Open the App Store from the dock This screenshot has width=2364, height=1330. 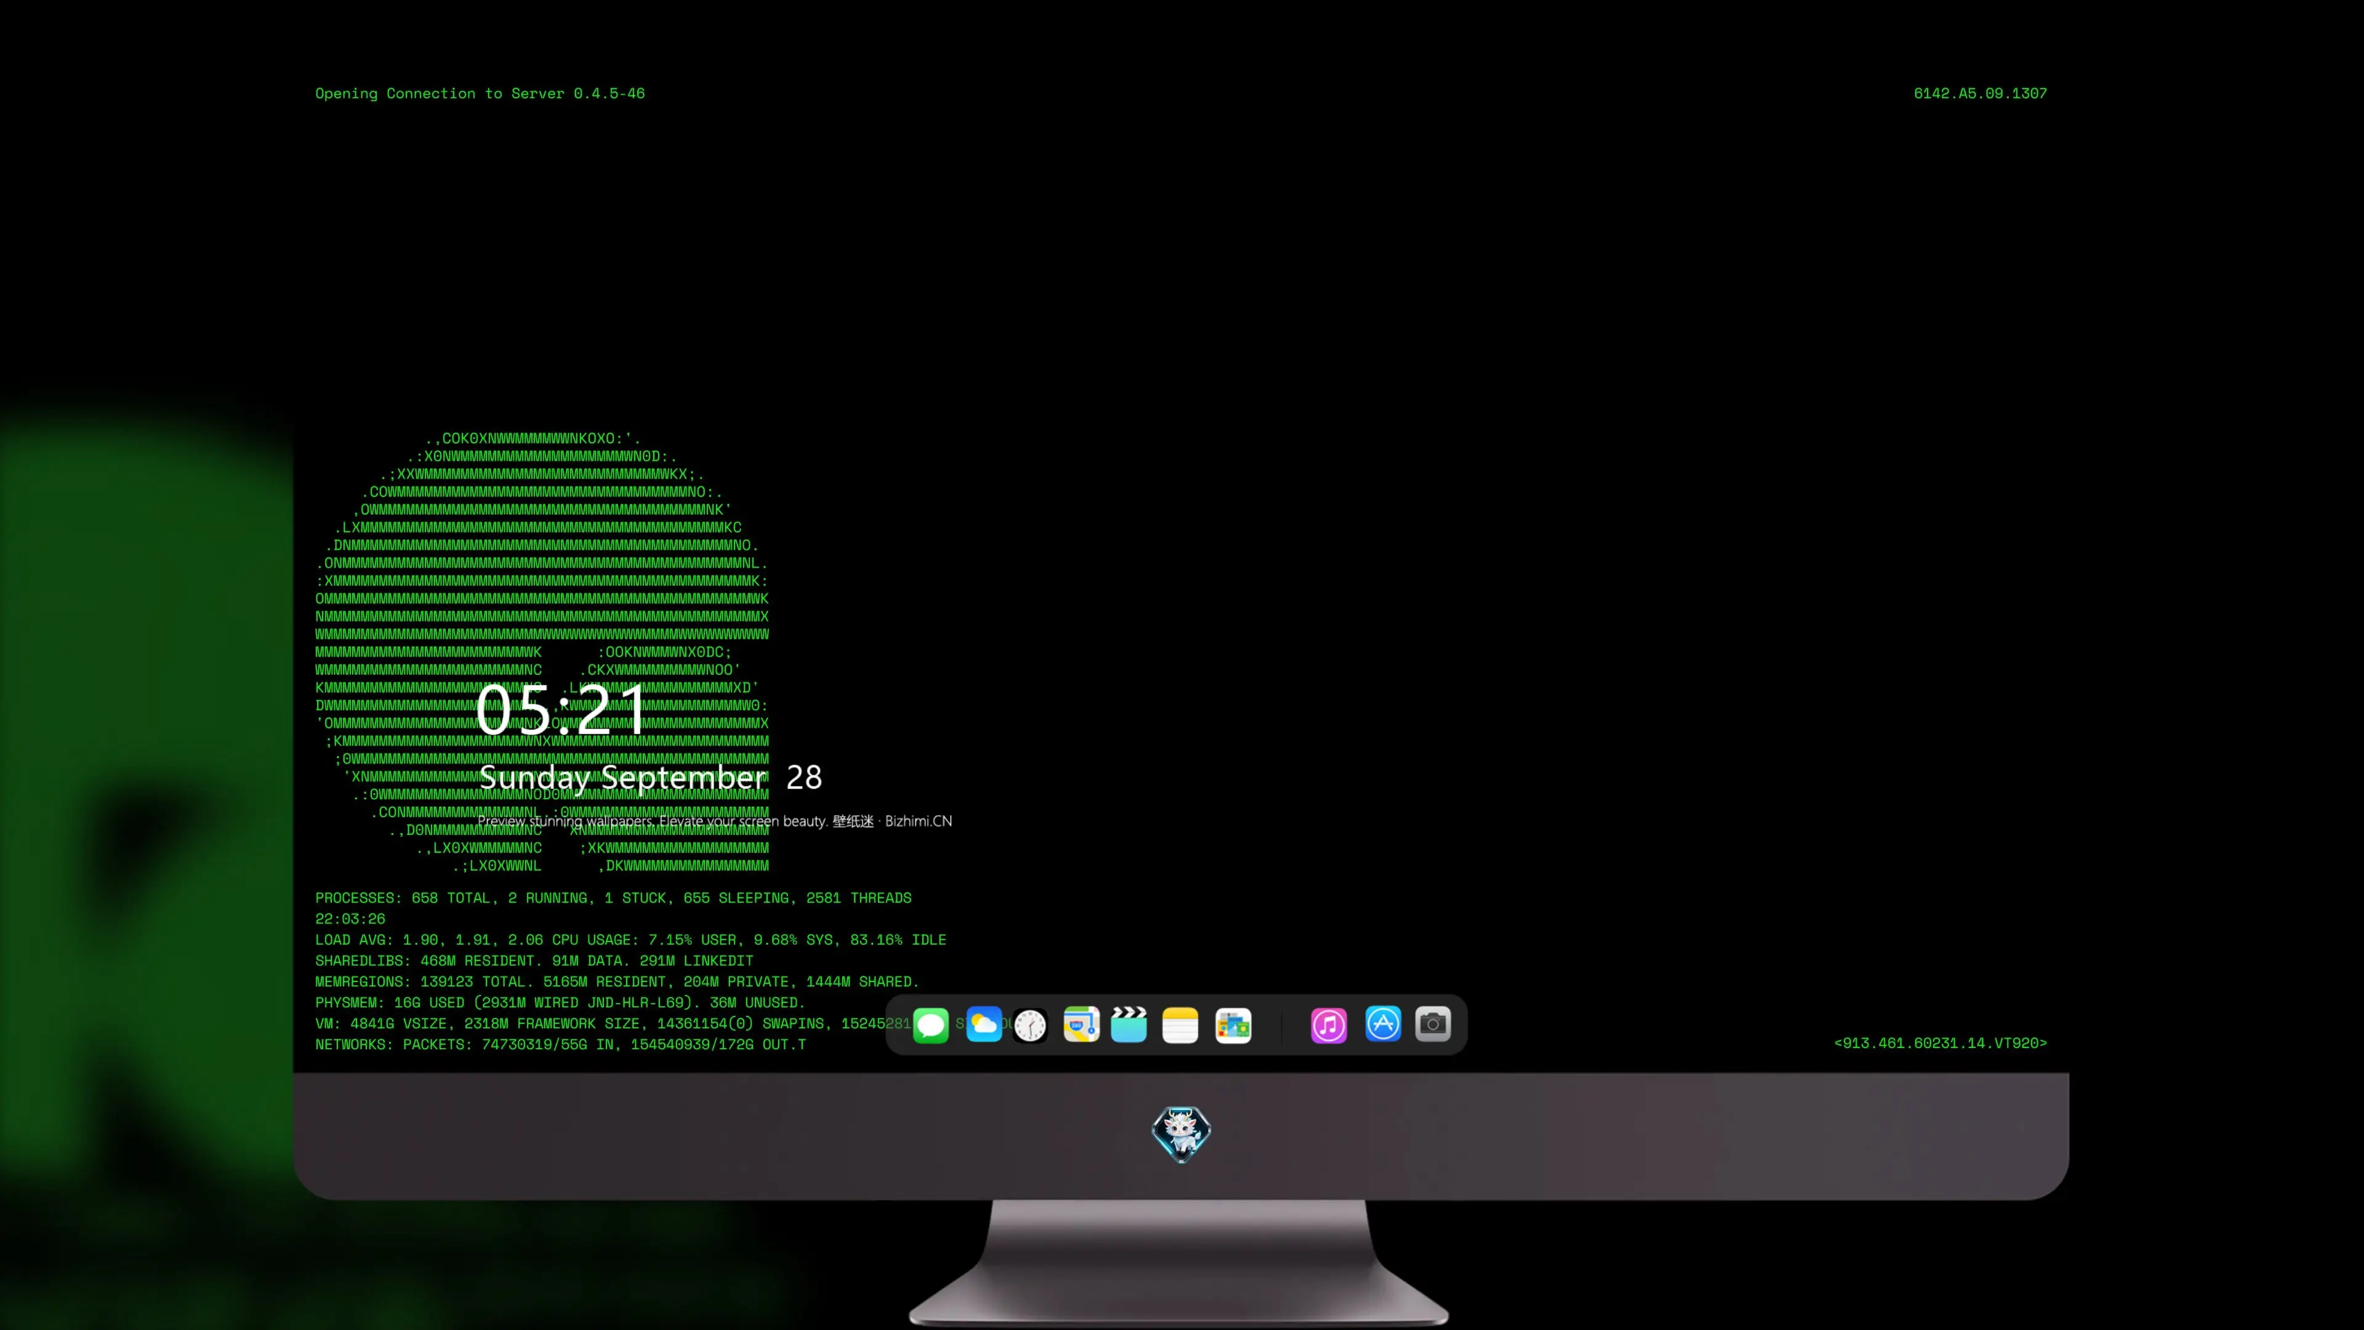[x=1383, y=1025]
